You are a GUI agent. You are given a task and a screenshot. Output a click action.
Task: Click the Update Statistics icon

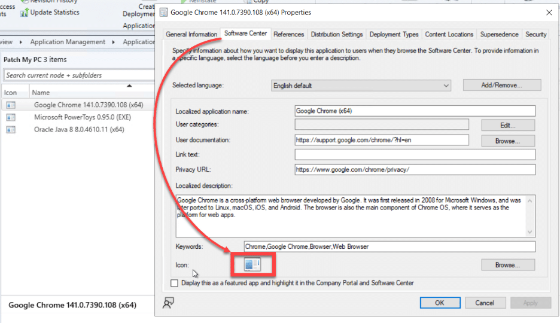24,12
